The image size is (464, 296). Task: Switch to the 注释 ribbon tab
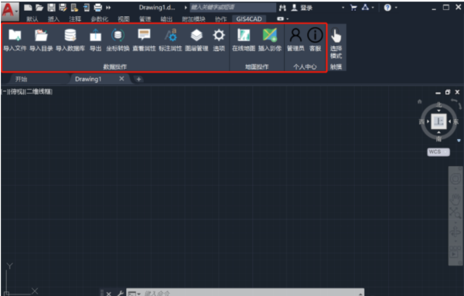click(x=75, y=19)
